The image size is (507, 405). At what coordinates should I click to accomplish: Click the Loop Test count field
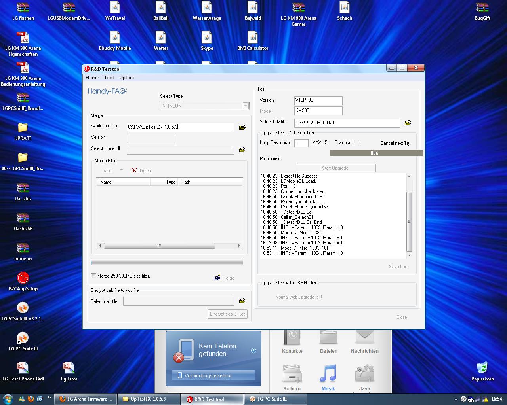click(x=301, y=143)
